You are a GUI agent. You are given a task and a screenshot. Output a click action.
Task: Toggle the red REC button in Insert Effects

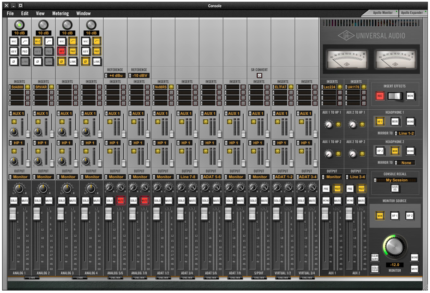tap(380, 96)
